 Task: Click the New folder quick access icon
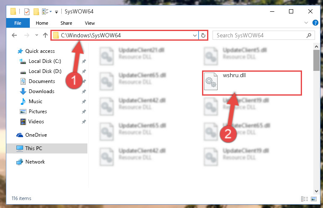pyautogui.click(x=36, y=11)
